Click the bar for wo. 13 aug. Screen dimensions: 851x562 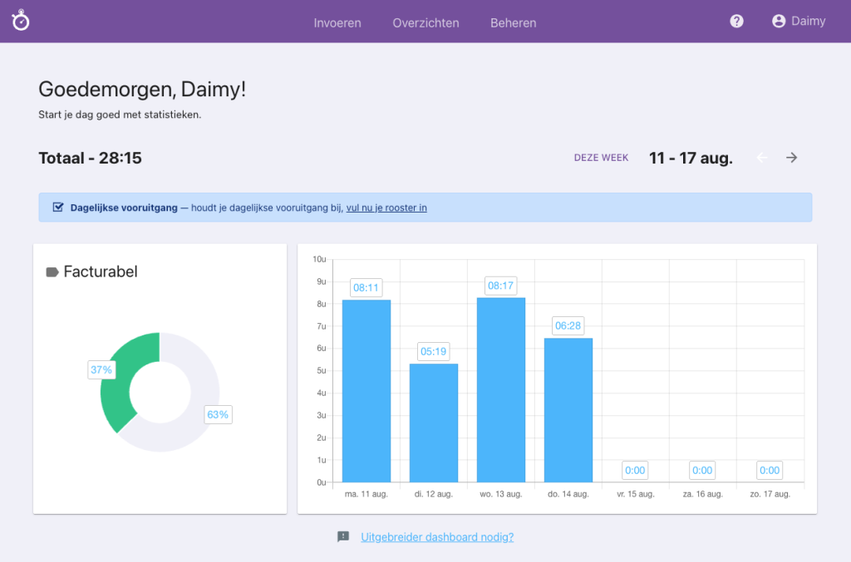500,390
